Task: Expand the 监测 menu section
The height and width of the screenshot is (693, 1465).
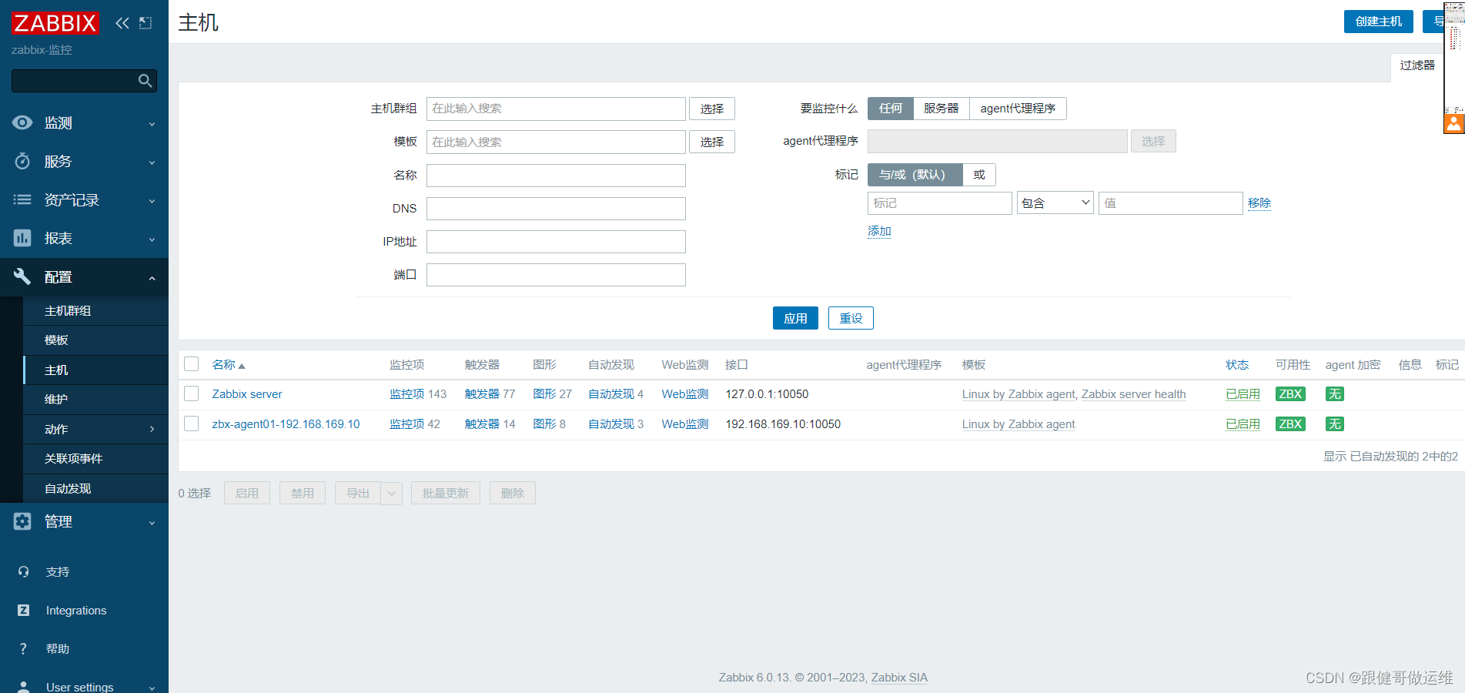Action: [x=152, y=124]
